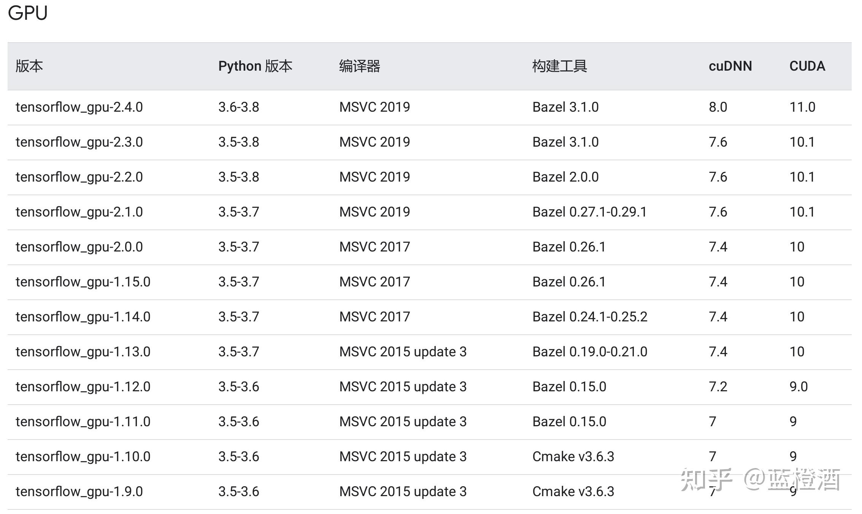The width and height of the screenshot is (862, 514).
Task: Click Python 3.5-3.6 in the 1.11.0 row
Action: pos(239,422)
